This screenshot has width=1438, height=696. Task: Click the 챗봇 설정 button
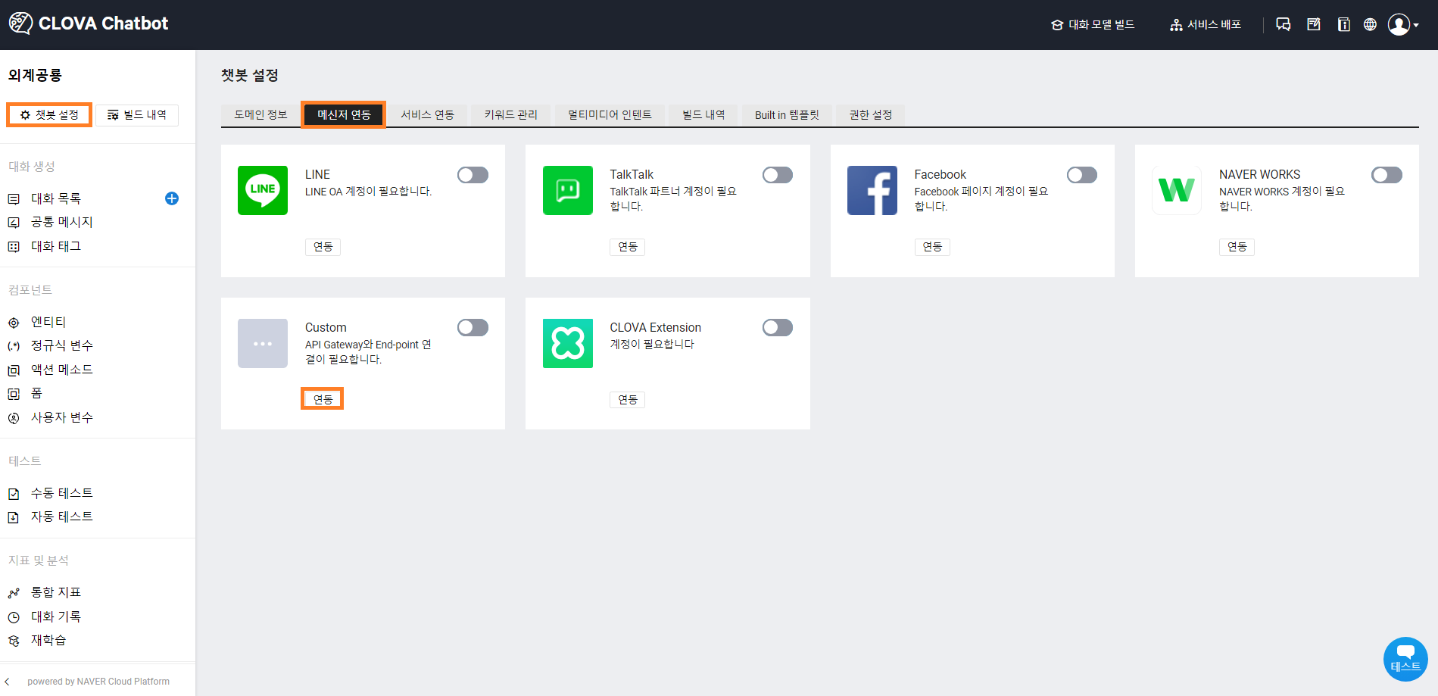pos(50,115)
